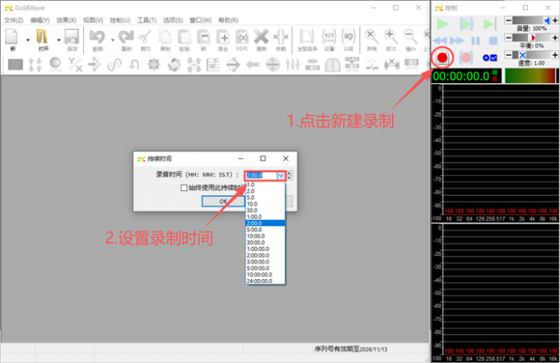Screen dimensions: 560x363
Task: Click the play-selection button with braces
Action: (466, 24)
